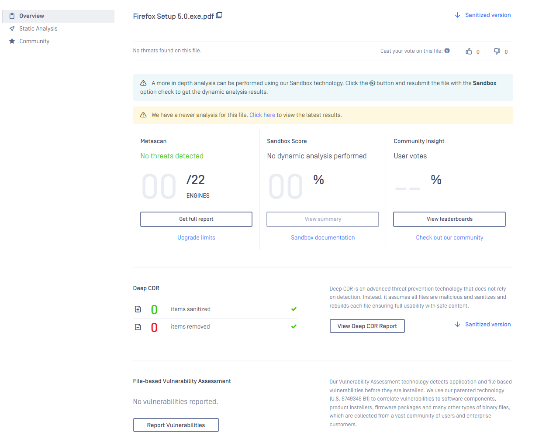The width and height of the screenshot is (556, 435).
Task: Click the bold 'Sandbox' word in the notice
Action: click(x=485, y=83)
